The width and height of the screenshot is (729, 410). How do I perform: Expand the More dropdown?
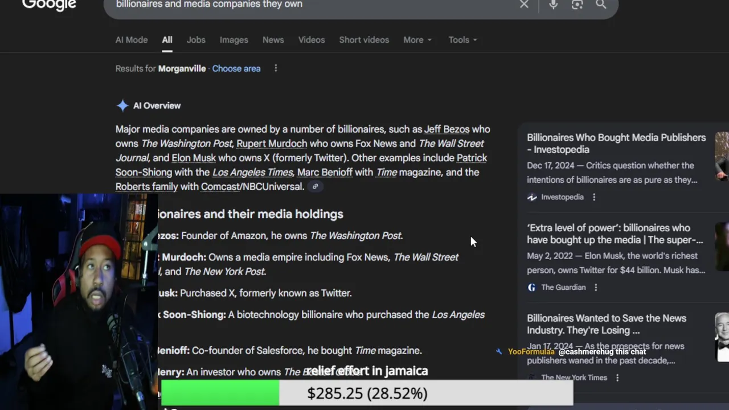click(x=417, y=40)
